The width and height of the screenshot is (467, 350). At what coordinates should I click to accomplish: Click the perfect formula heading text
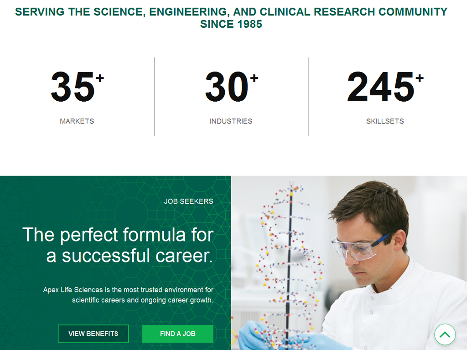click(119, 246)
